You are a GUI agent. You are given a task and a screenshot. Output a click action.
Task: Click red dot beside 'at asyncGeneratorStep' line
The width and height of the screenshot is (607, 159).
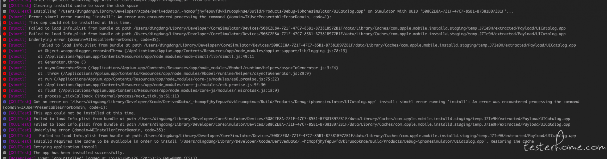[x=4, y=68]
